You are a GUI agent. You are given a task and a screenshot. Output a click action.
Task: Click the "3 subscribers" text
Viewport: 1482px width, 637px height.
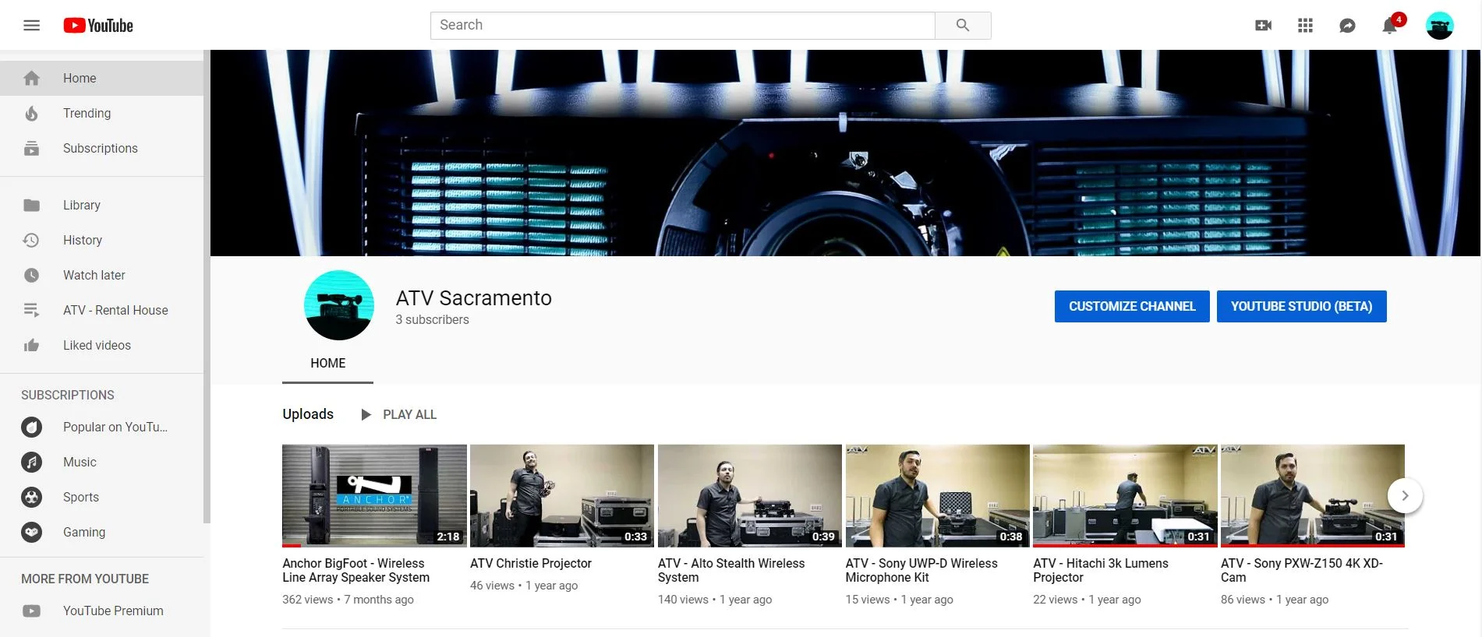(432, 320)
